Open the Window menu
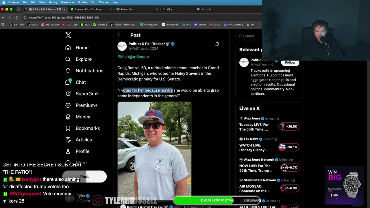 104,2
